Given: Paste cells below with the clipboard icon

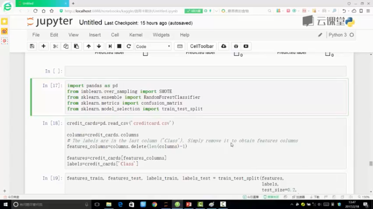Looking at the screenshot, I should point(76,46).
